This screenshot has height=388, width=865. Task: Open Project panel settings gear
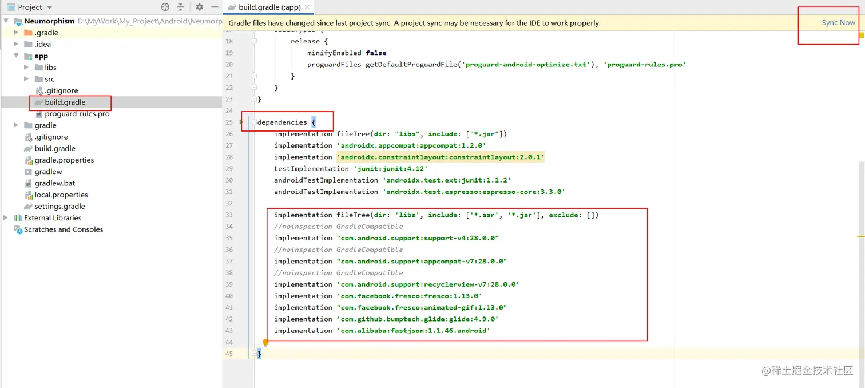click(199, 7)
